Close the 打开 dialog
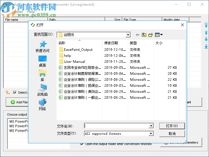Image resolution: width=209 pixels, height=157 pixels. point(182,25)
